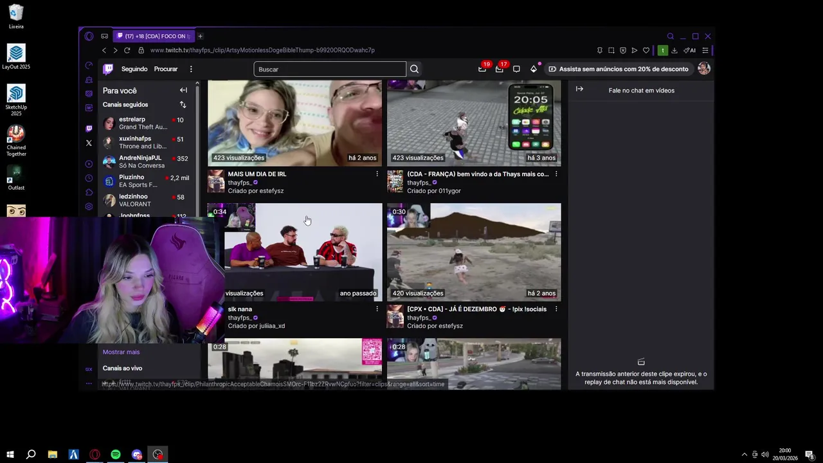This screenshot has height=463, width=823.
Task: Open Twitch notifications inbox with 19 badge
Action: [x=482, y=69]
